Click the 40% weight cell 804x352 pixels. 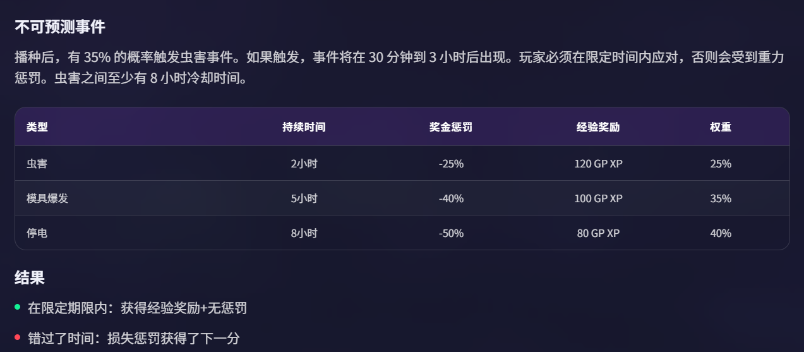(x=721, y=233)
